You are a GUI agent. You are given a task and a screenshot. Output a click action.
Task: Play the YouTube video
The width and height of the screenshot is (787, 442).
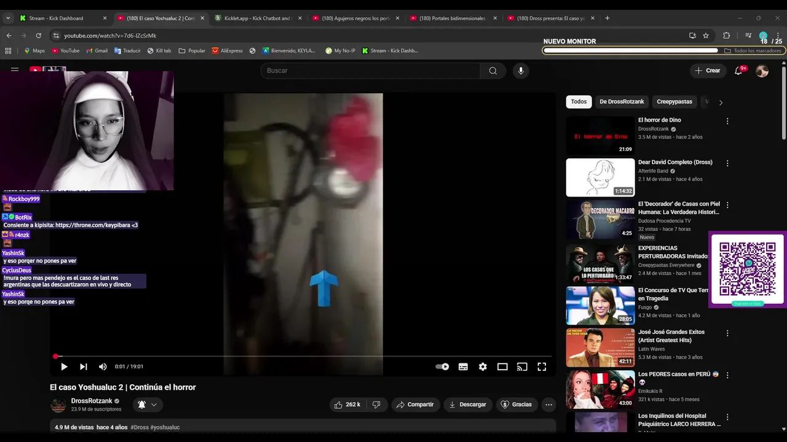[64, 366]
